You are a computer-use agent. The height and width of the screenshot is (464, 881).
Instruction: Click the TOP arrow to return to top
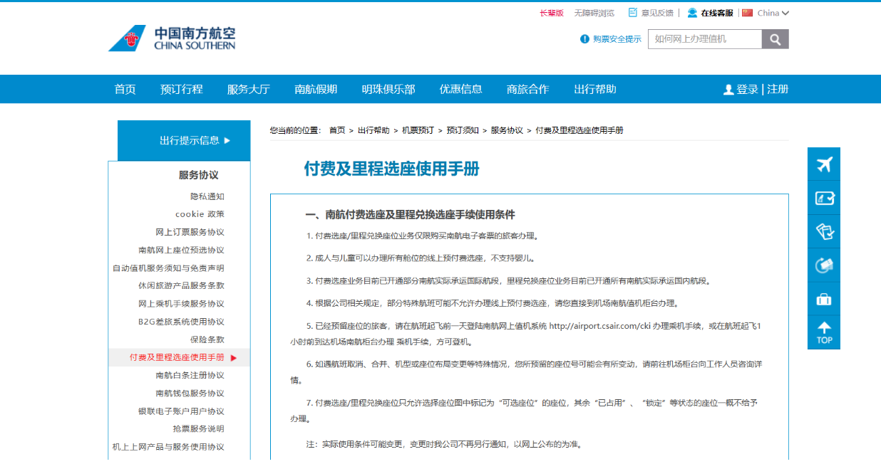click(x=824, y=332)
